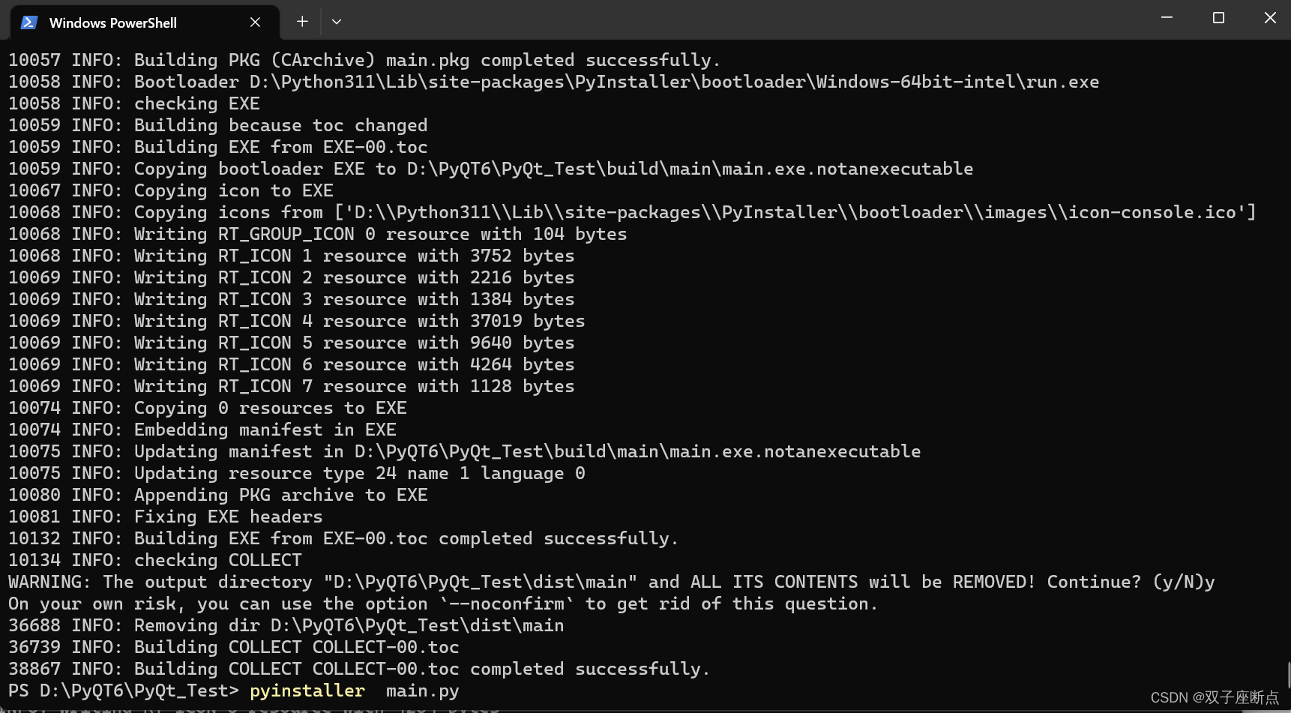Maximize the terminal window
The image size is (1291, 713).
(1218, 18)
